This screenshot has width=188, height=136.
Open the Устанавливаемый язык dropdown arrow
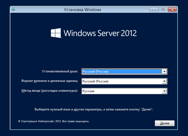point(164,72)
